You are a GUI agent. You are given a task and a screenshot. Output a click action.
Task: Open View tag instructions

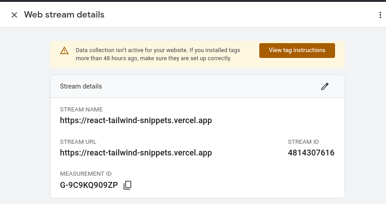297,50
